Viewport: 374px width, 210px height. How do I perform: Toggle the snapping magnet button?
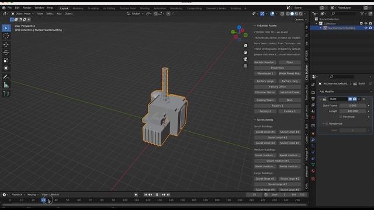point(155,14)
